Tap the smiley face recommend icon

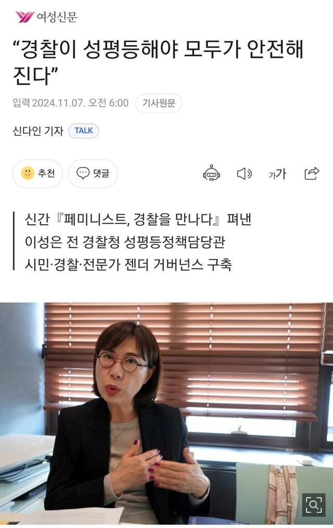click(27, 173)
